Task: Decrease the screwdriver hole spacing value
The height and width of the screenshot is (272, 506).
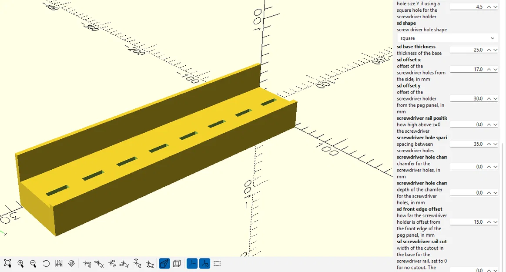Action: 495,144
